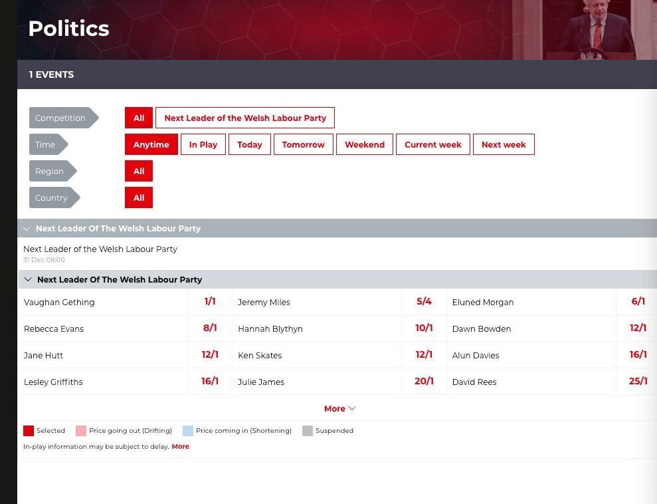Click the red Selected legend swatch
The width and height of the screenshot is (657, 504).
click(x=29, y=431)
